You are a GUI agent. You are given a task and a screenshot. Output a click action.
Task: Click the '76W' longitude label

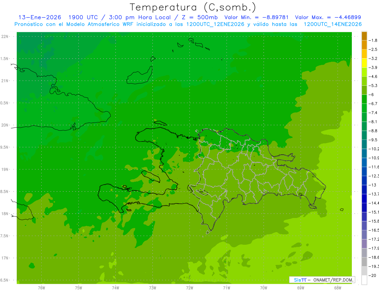(41, 288)
